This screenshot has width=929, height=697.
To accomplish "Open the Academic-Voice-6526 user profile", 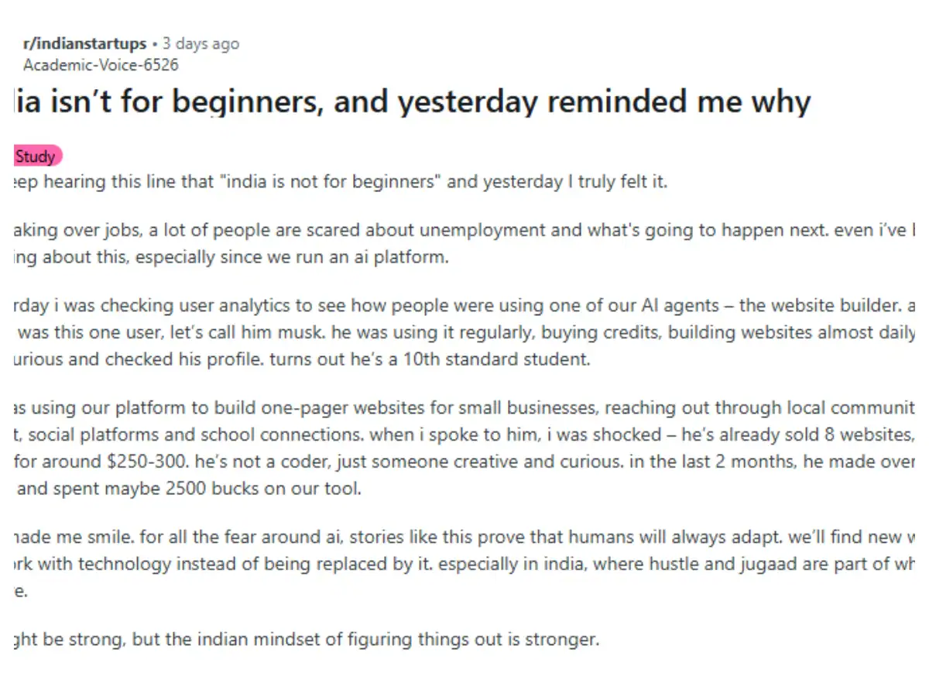I will [101, 65].
